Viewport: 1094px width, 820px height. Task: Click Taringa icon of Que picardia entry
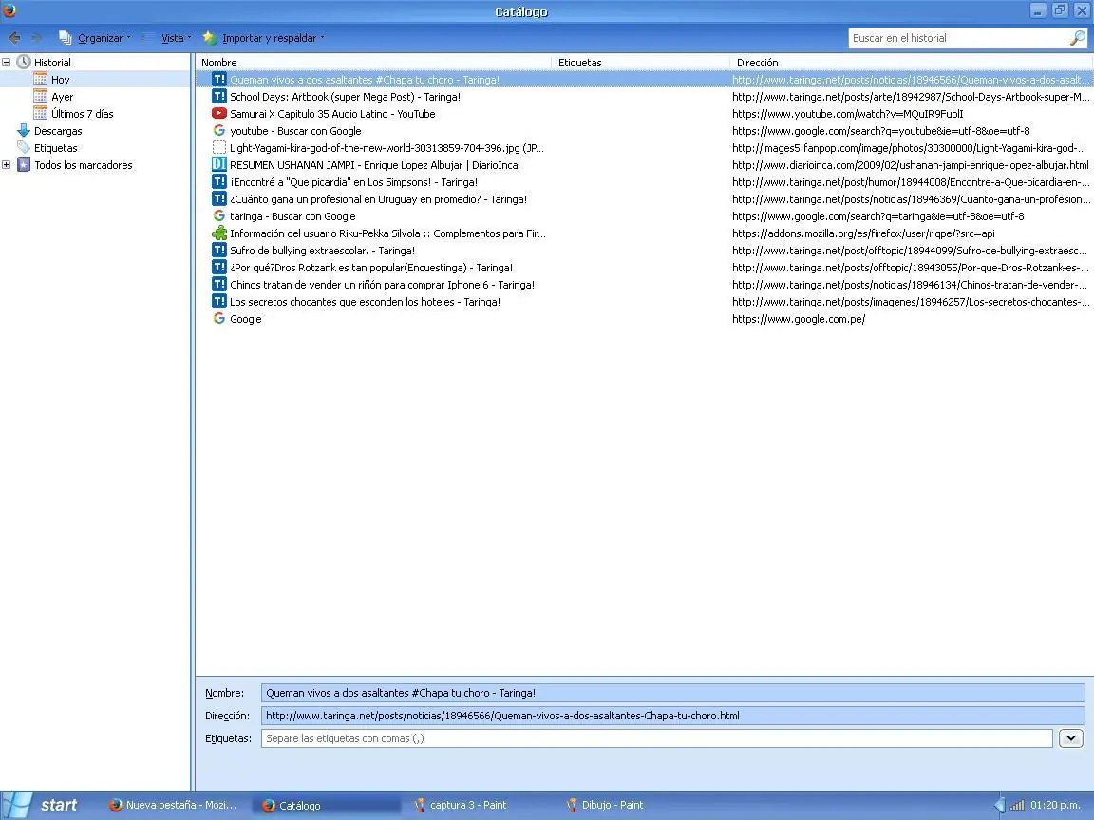219,181
